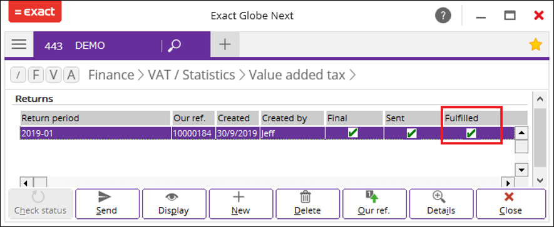Toggle the Fulfilled checkbox for 2019-01
The height and width of the screenshot is (227, 554).
(x=471, y=133)
